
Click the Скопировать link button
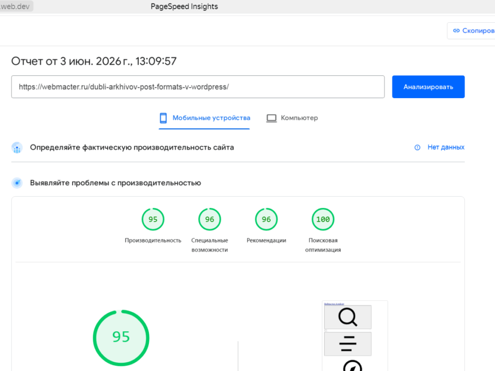tap(471, 30)
